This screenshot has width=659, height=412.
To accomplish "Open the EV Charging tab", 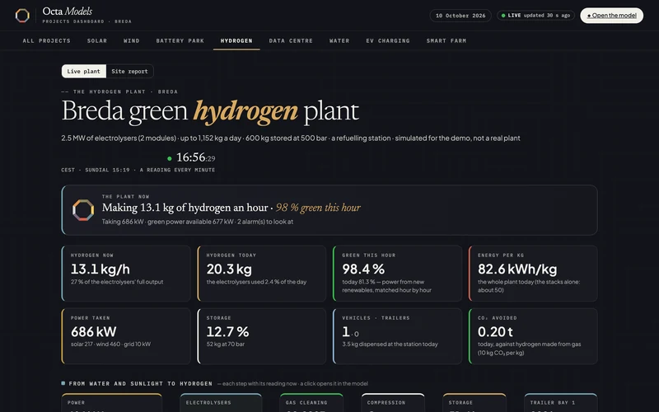I will pyautogui.click(x=388, y=40).
